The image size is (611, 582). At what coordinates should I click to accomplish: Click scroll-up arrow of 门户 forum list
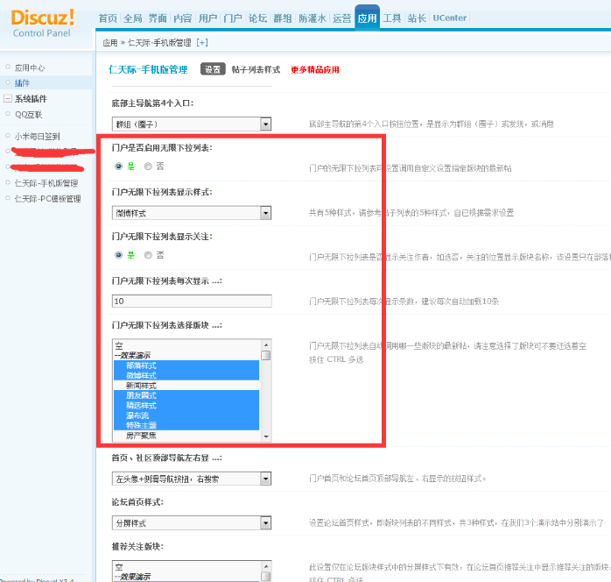(266, 344)
